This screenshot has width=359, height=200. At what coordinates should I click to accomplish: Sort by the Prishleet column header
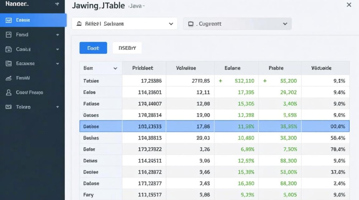tap(143, 68)
